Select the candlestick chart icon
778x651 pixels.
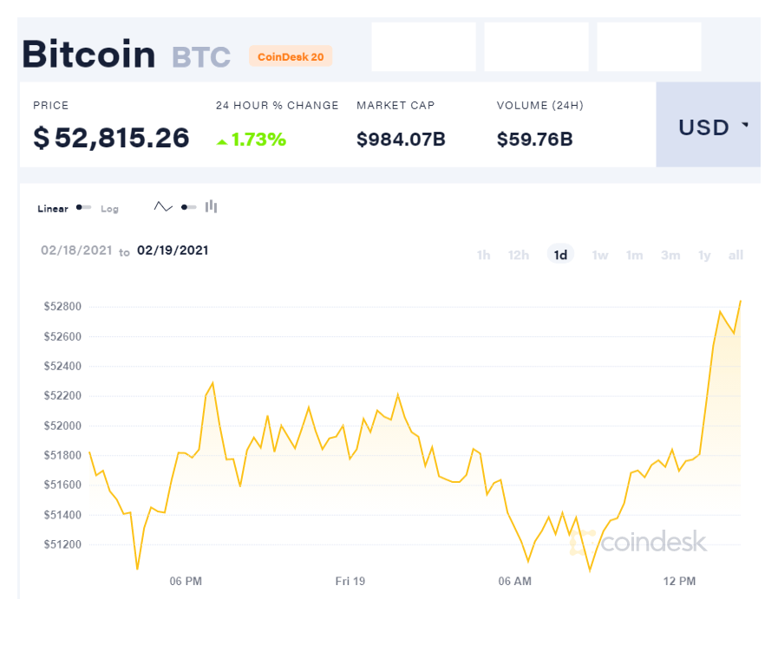[212, 207]
